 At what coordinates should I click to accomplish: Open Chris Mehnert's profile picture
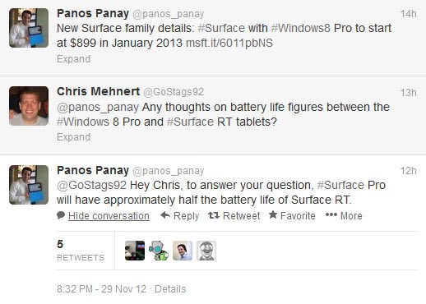coord(29,106)
